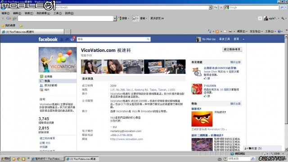Click the phone number +886-2-2758-3838 link
Screen dimensions: 288x162
tap(121, 135)
